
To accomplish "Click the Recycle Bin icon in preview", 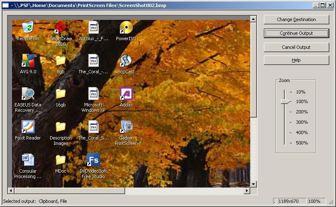I will (28, 27).
